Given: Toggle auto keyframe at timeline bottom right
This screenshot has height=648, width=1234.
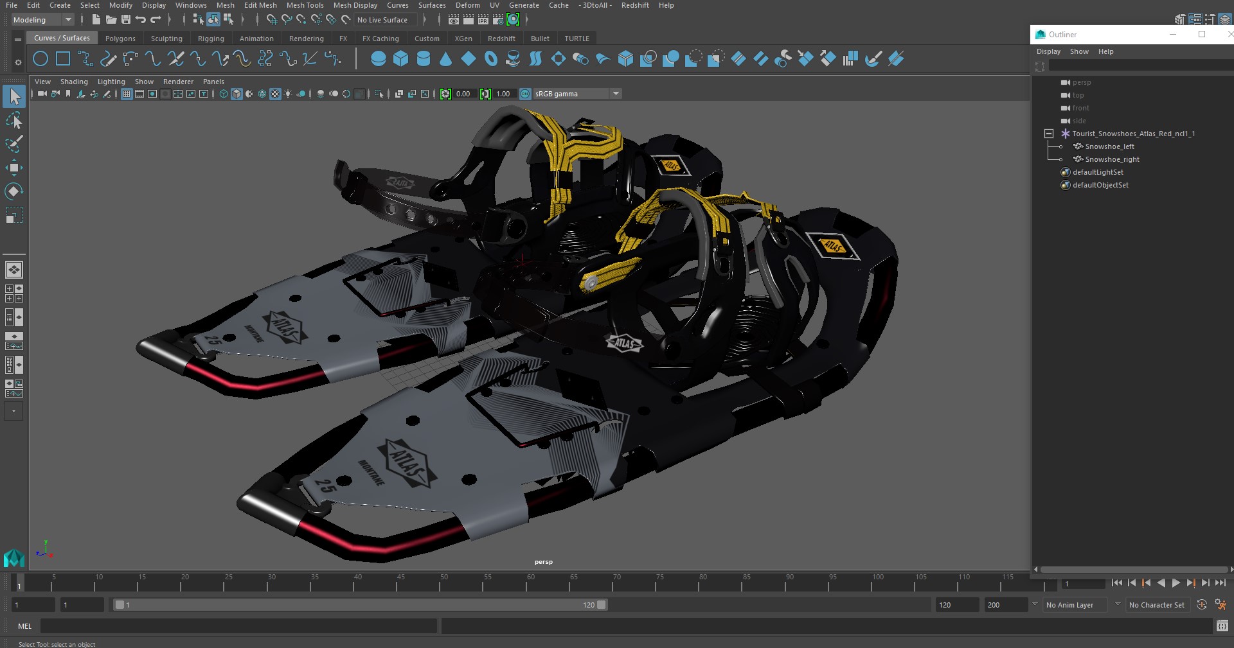Looking at the screenshot, I should click(1201, 605).
